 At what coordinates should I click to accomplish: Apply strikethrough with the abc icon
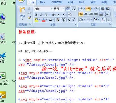tap(54, 14)
